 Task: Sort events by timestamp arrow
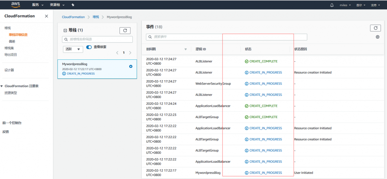coord(186,50)
